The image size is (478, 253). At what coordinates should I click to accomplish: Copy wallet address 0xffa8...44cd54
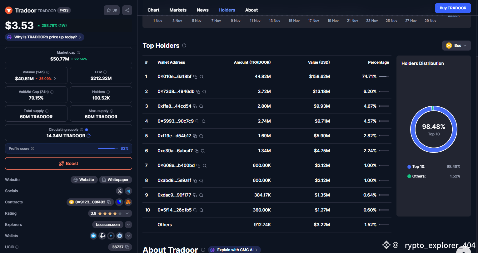[x=195, y=106]
